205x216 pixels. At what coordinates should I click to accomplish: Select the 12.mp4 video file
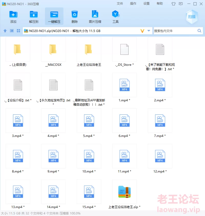click(x=160, y=159)
